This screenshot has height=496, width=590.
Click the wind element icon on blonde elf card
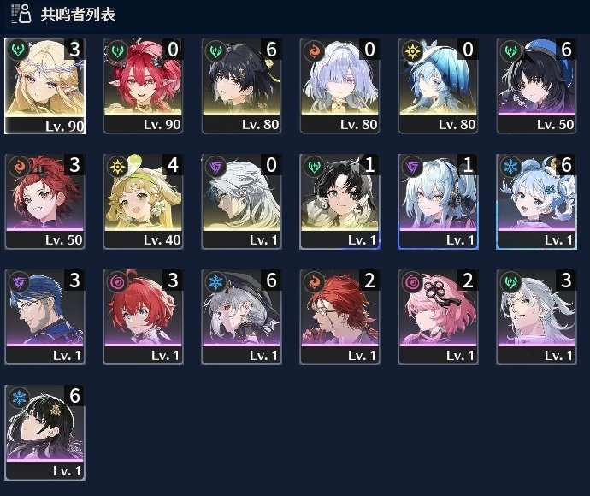click(x=18, y=50)
